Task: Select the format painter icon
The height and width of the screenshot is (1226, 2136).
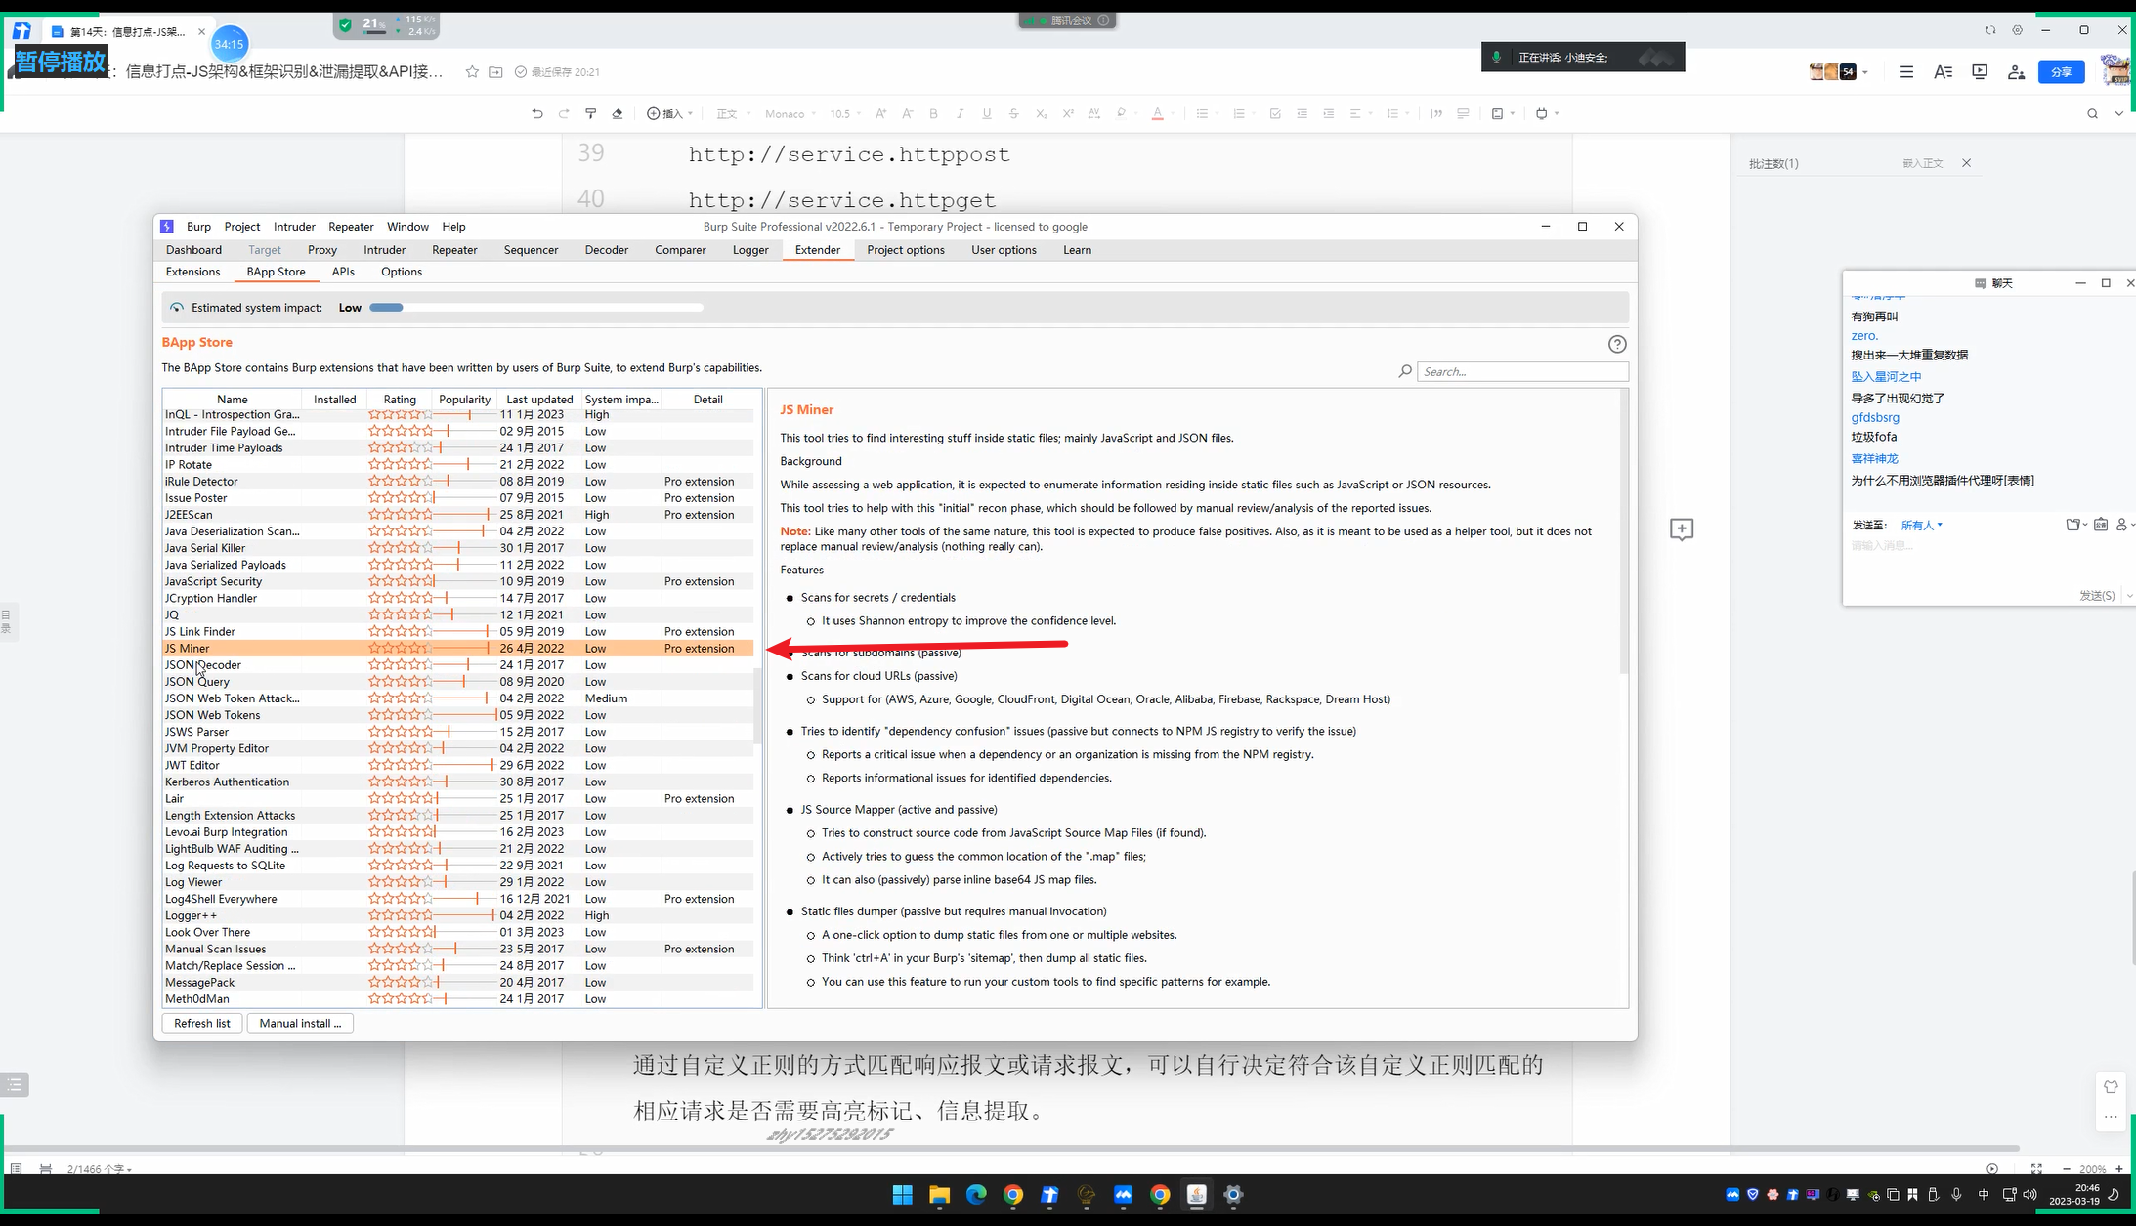Action: [x=590, y=114]
